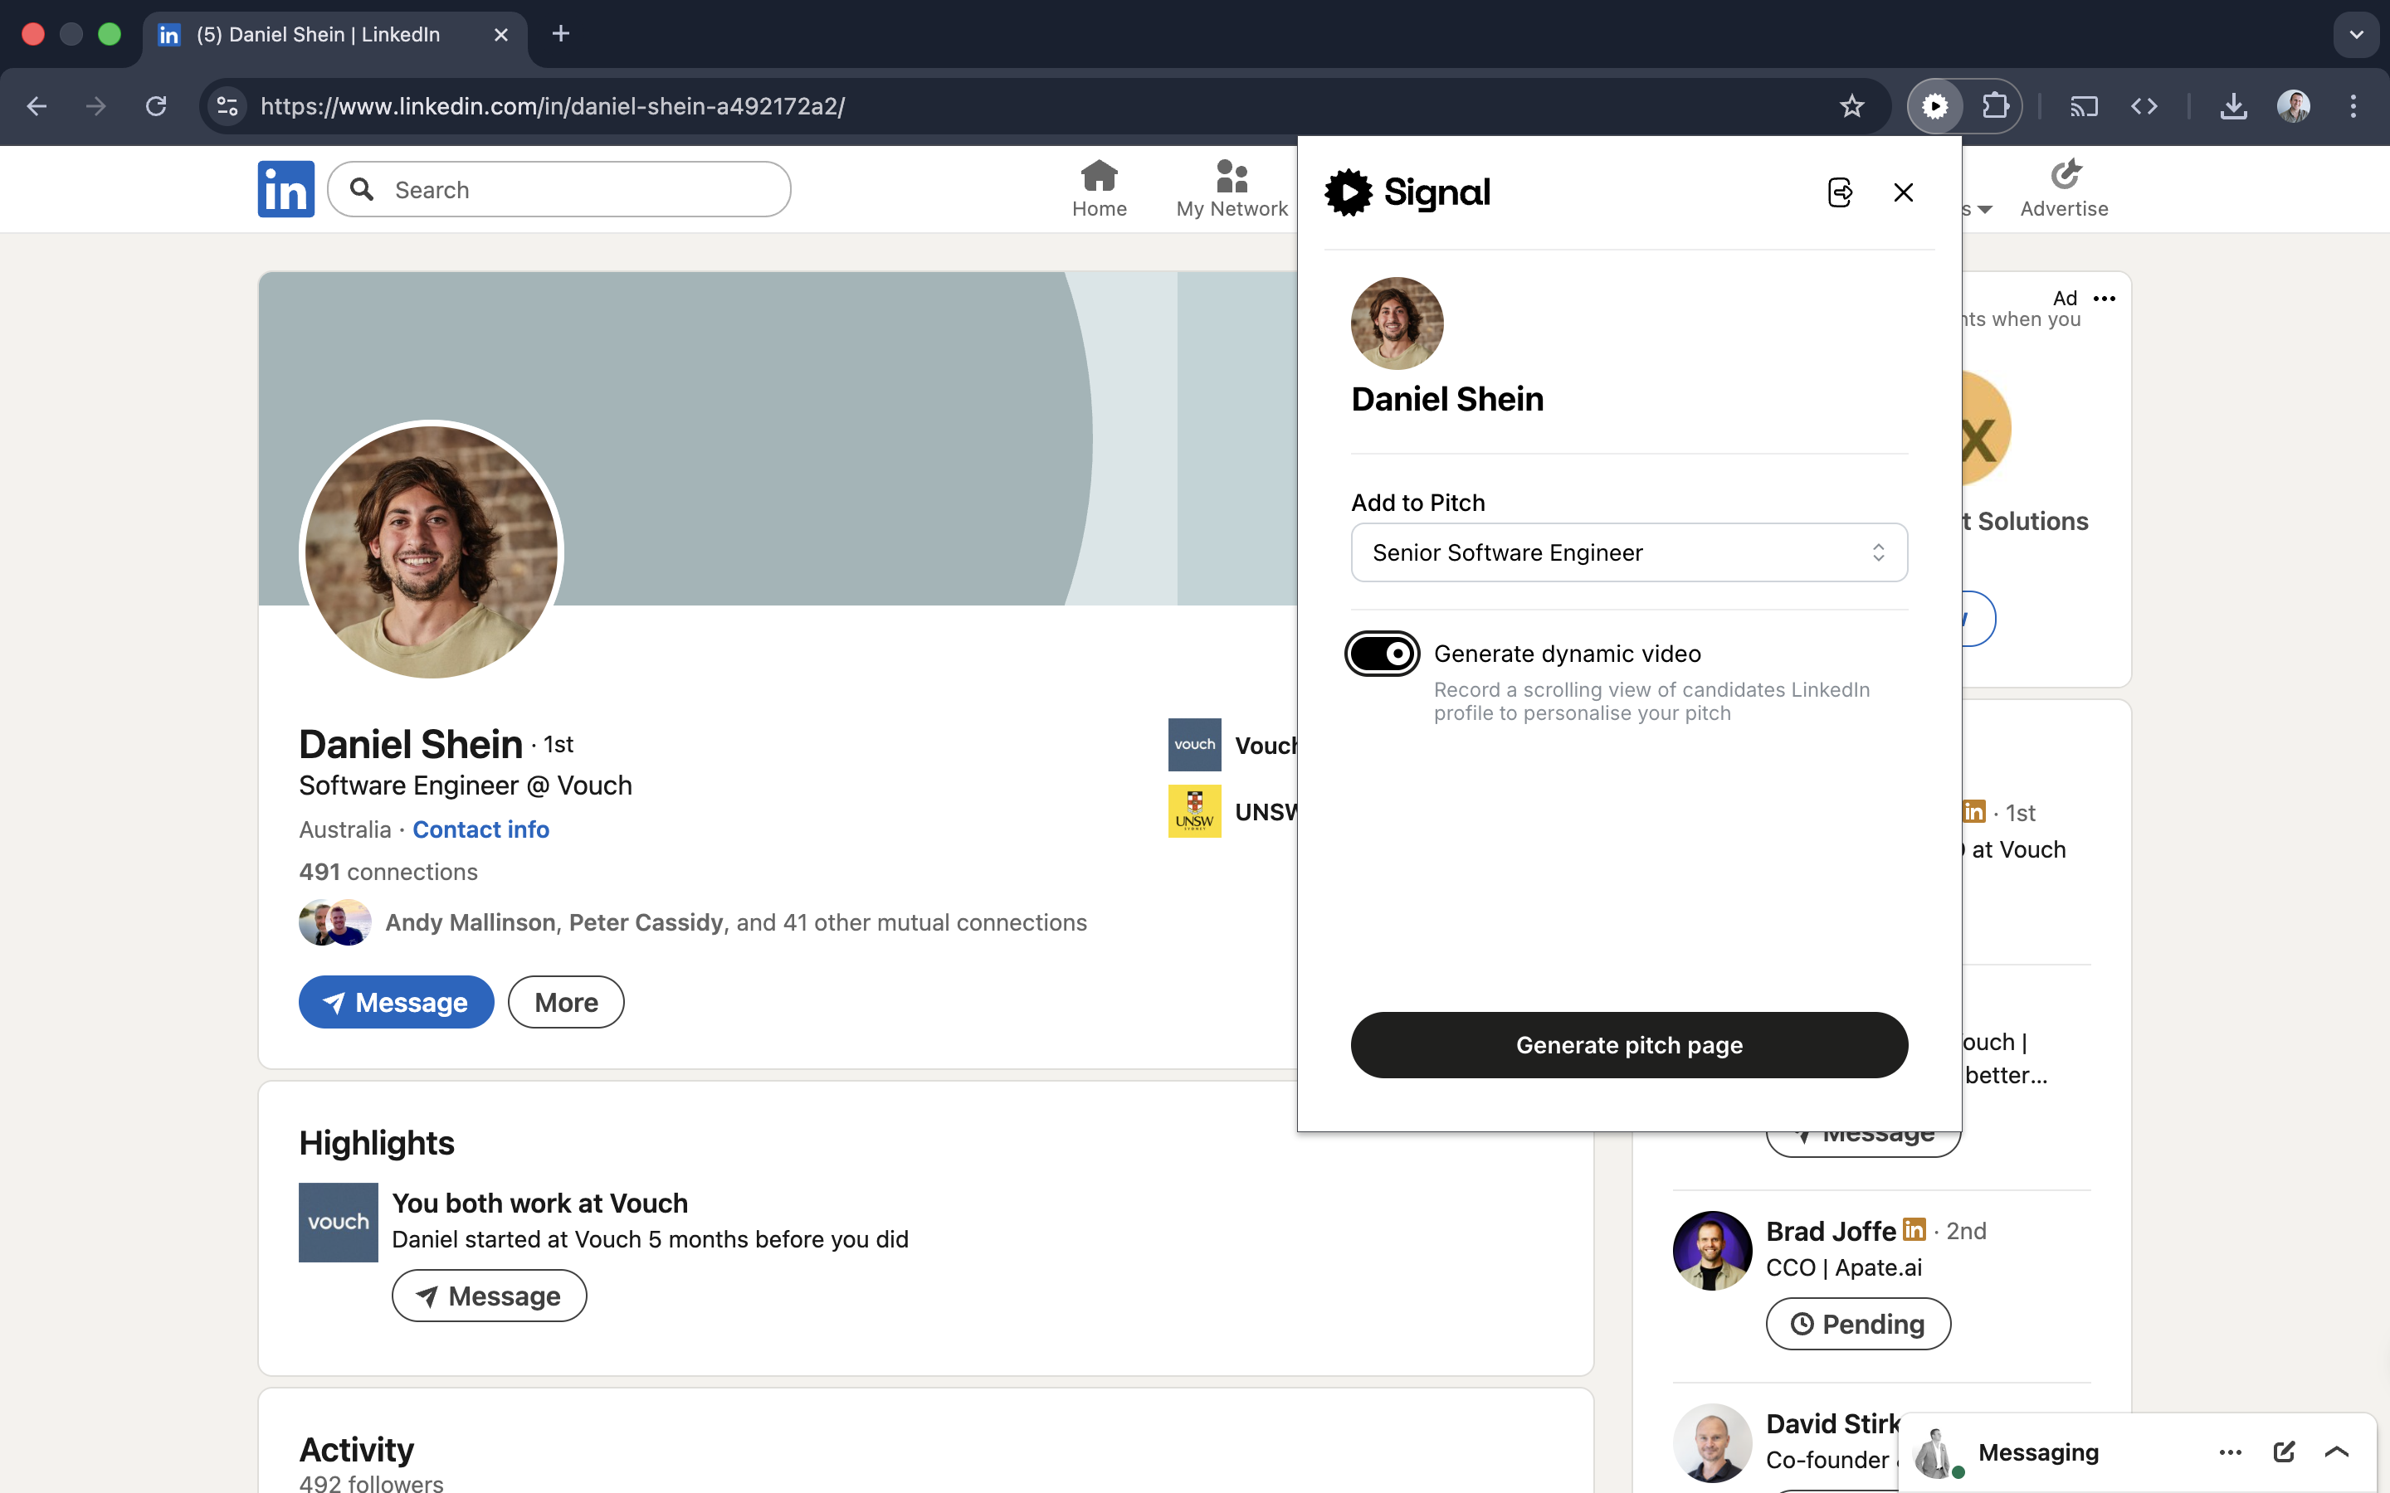Click the LinkedIn search field
Image resolution: width=2390 pixels, height=1493 pixels.
573,190
